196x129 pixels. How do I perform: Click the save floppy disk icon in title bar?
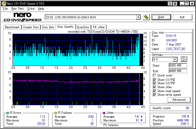tap(175, 3)
